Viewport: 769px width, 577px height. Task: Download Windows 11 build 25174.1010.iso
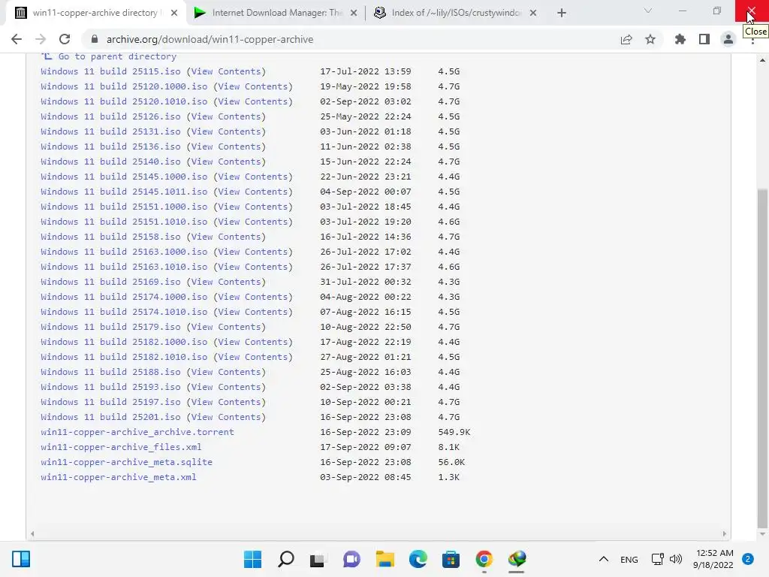[124, 312]
